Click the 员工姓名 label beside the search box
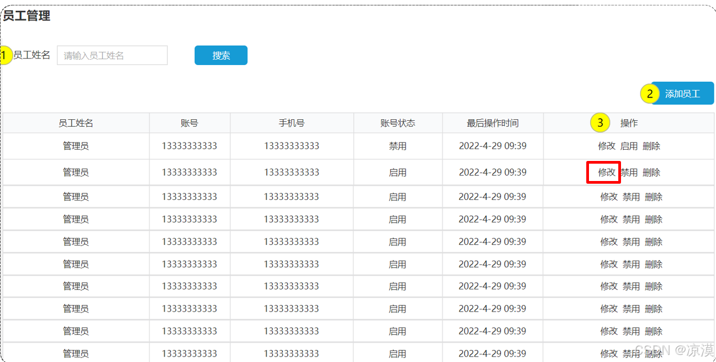716x362 pixels. click(31, 55)
